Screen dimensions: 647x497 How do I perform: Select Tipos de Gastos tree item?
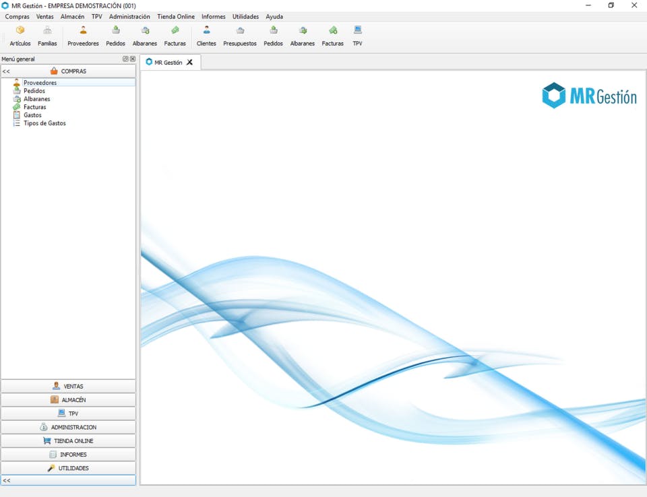44,123
